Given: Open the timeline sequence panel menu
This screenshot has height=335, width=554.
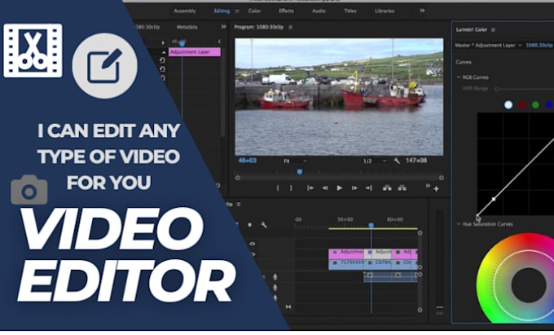Looking at the screenshot, I should click(x=239, y=205).
